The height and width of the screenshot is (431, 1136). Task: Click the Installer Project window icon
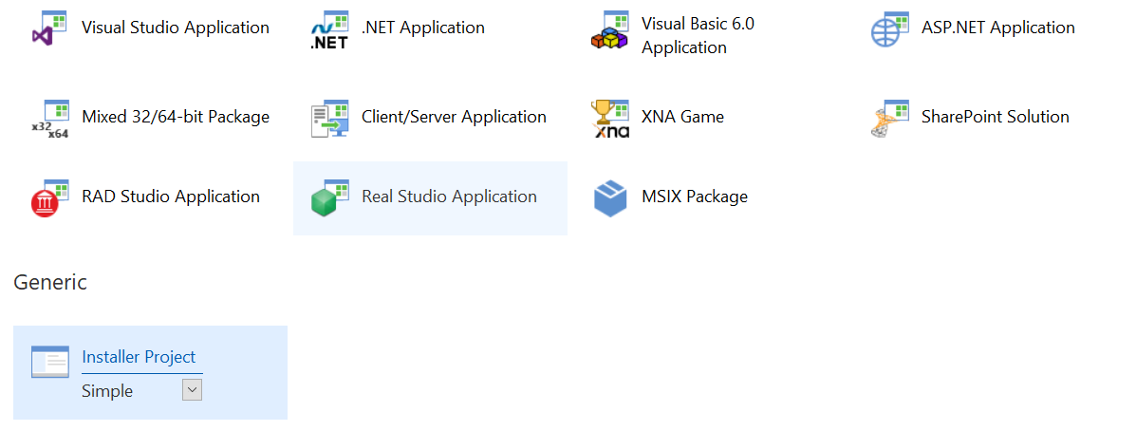(x=50, y=362)
